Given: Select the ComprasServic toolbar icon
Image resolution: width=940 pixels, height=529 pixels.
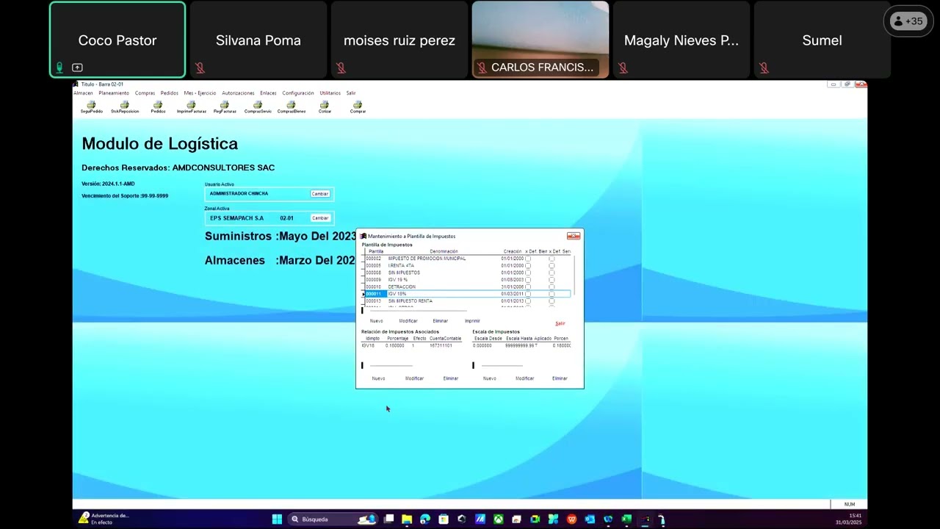Looking at the screenshot, I should pyautogui.click(x=258, y=107).
